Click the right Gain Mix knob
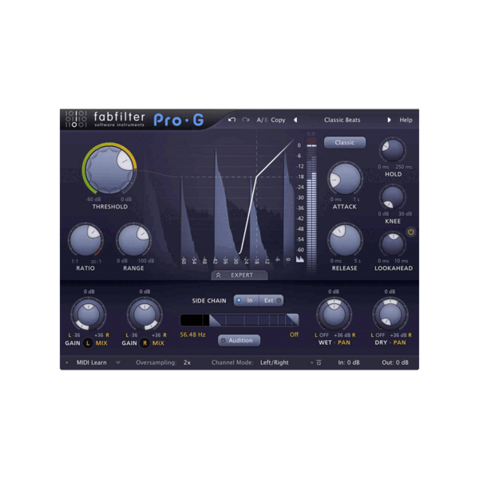 point(144,314)
